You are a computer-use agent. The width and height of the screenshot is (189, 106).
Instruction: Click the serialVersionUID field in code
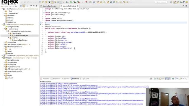78,32
